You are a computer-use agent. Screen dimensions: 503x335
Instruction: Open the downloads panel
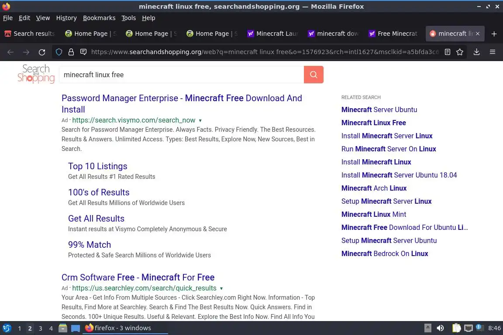(477, 52)
